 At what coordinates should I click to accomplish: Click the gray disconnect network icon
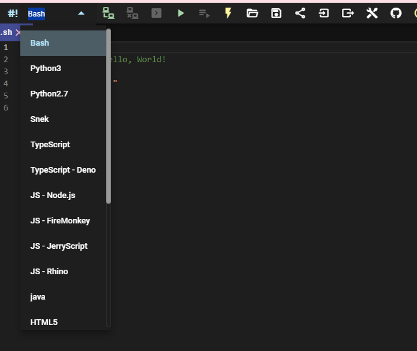[x=132, y=13]
